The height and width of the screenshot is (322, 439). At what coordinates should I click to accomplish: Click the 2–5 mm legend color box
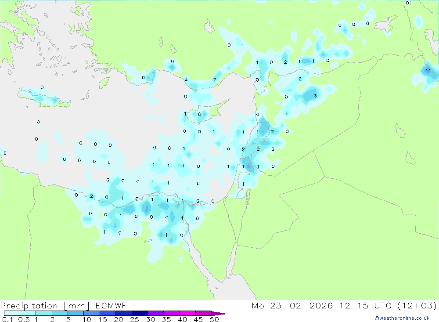point(60,313)
